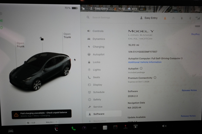This screenshot has width=202, height=134.
Task: Open the Theater clapperboard app
Action: coord(135,127)
